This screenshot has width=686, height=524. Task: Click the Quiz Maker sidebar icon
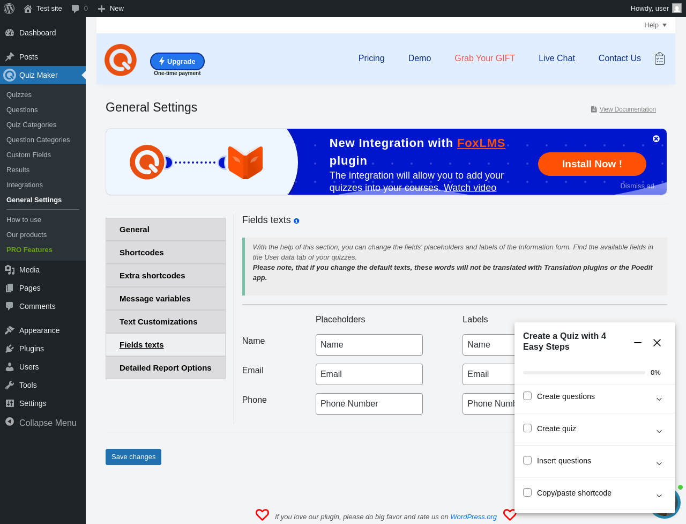[10, 75]
